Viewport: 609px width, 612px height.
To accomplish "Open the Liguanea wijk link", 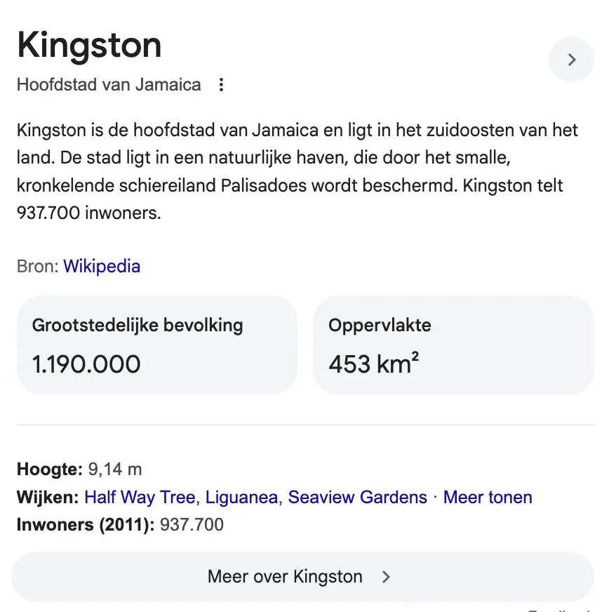I will coord(241,497).
